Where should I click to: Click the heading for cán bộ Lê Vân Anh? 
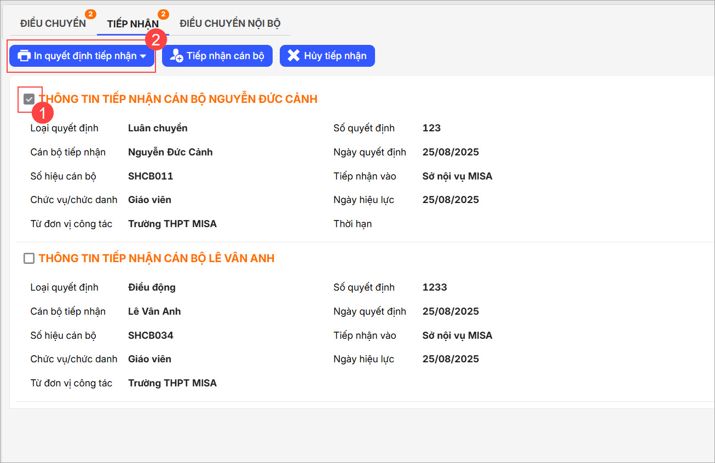coord(157,258)
